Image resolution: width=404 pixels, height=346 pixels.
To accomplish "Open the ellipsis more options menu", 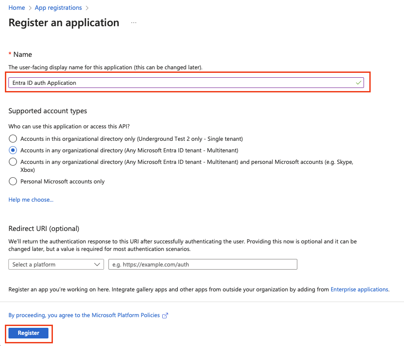I will 134,23.
